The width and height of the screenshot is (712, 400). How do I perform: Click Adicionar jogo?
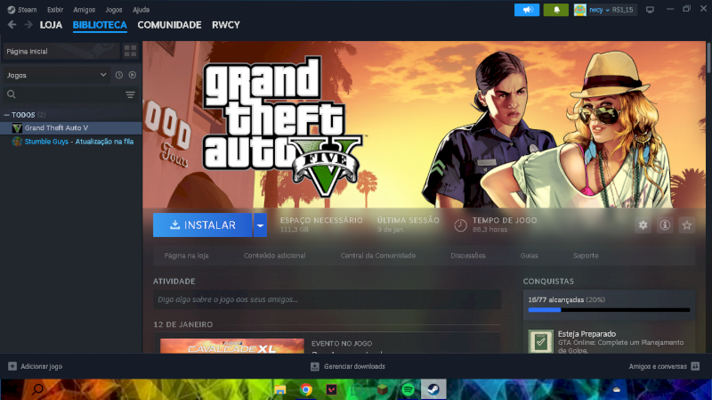coord(41,366)
